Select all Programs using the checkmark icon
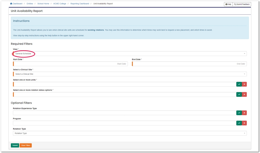260x153 pixels. click(239, 123)
